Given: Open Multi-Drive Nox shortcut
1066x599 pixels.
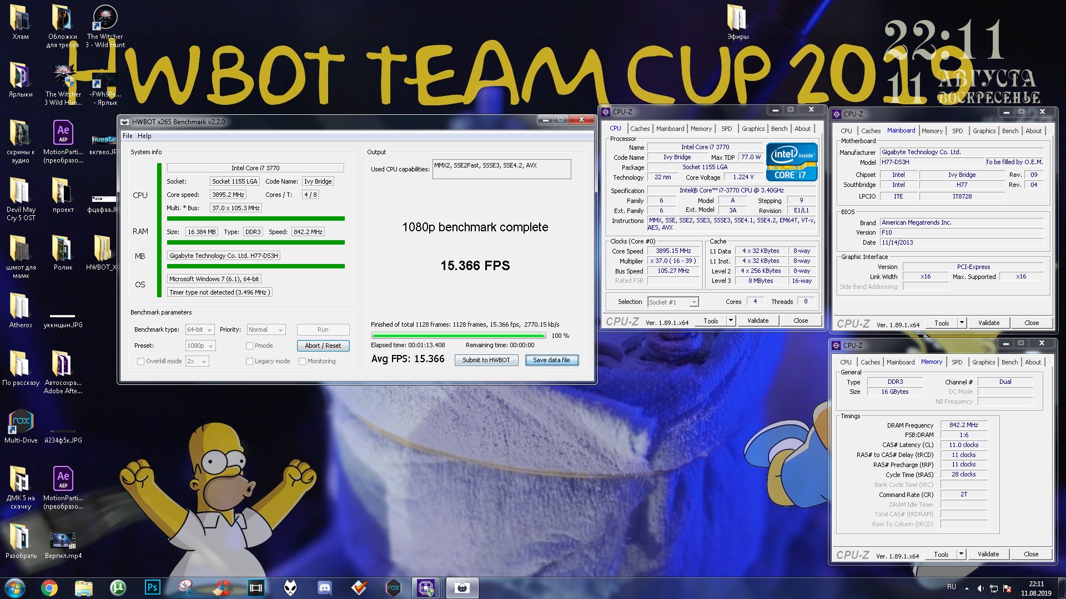Looking at the screenshot, I should [21, 426].
